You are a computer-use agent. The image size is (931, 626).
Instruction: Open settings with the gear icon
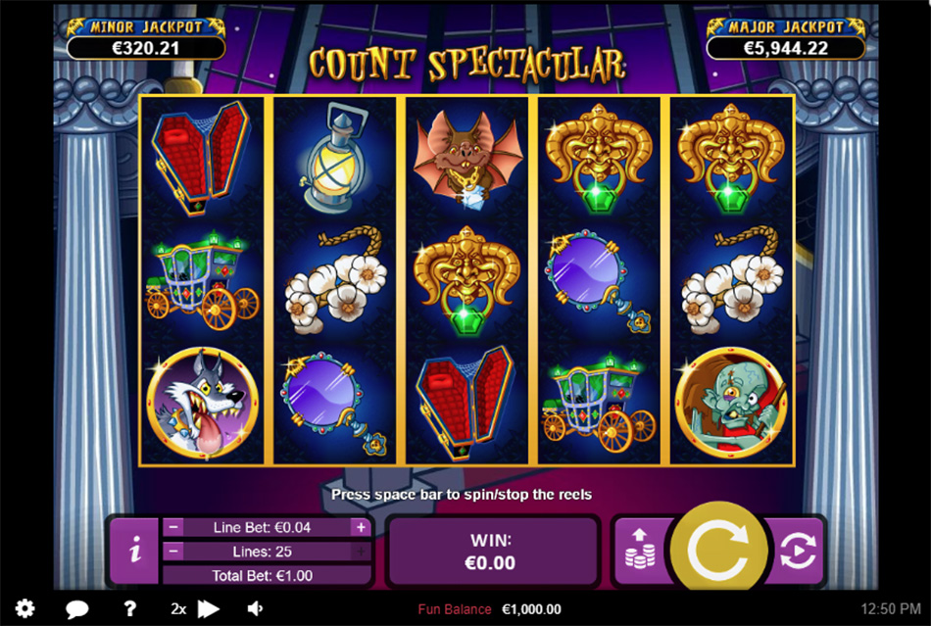(24, 608)
